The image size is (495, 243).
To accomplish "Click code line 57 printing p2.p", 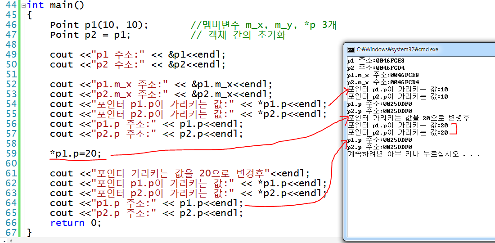I will (x=147, y=134).
